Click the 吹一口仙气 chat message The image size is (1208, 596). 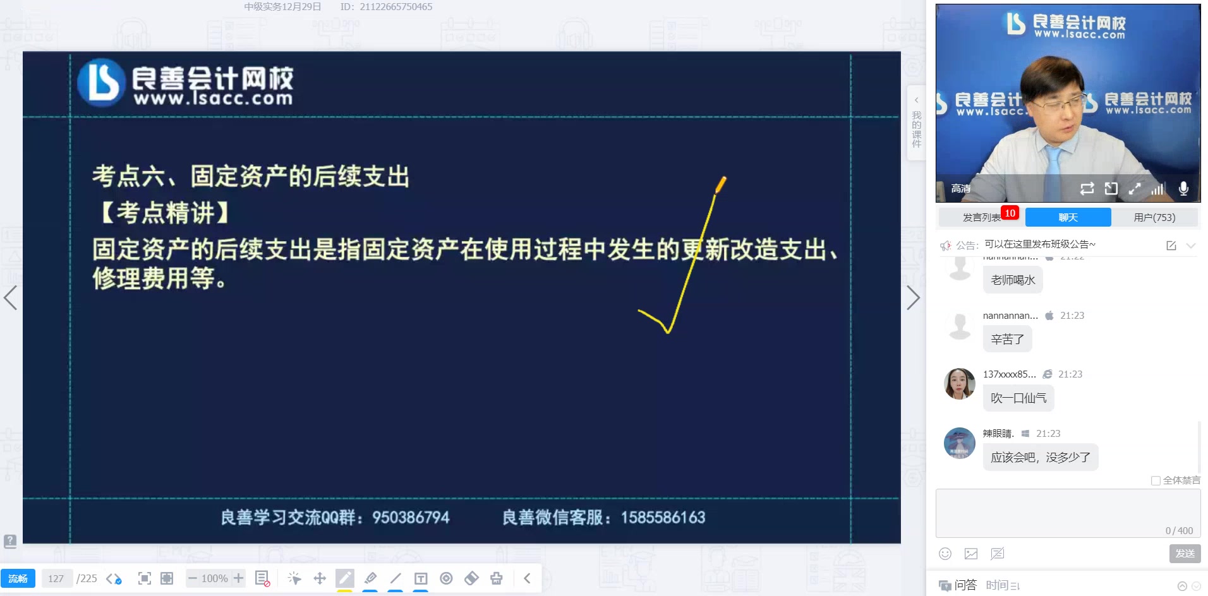coord(1018,398)
